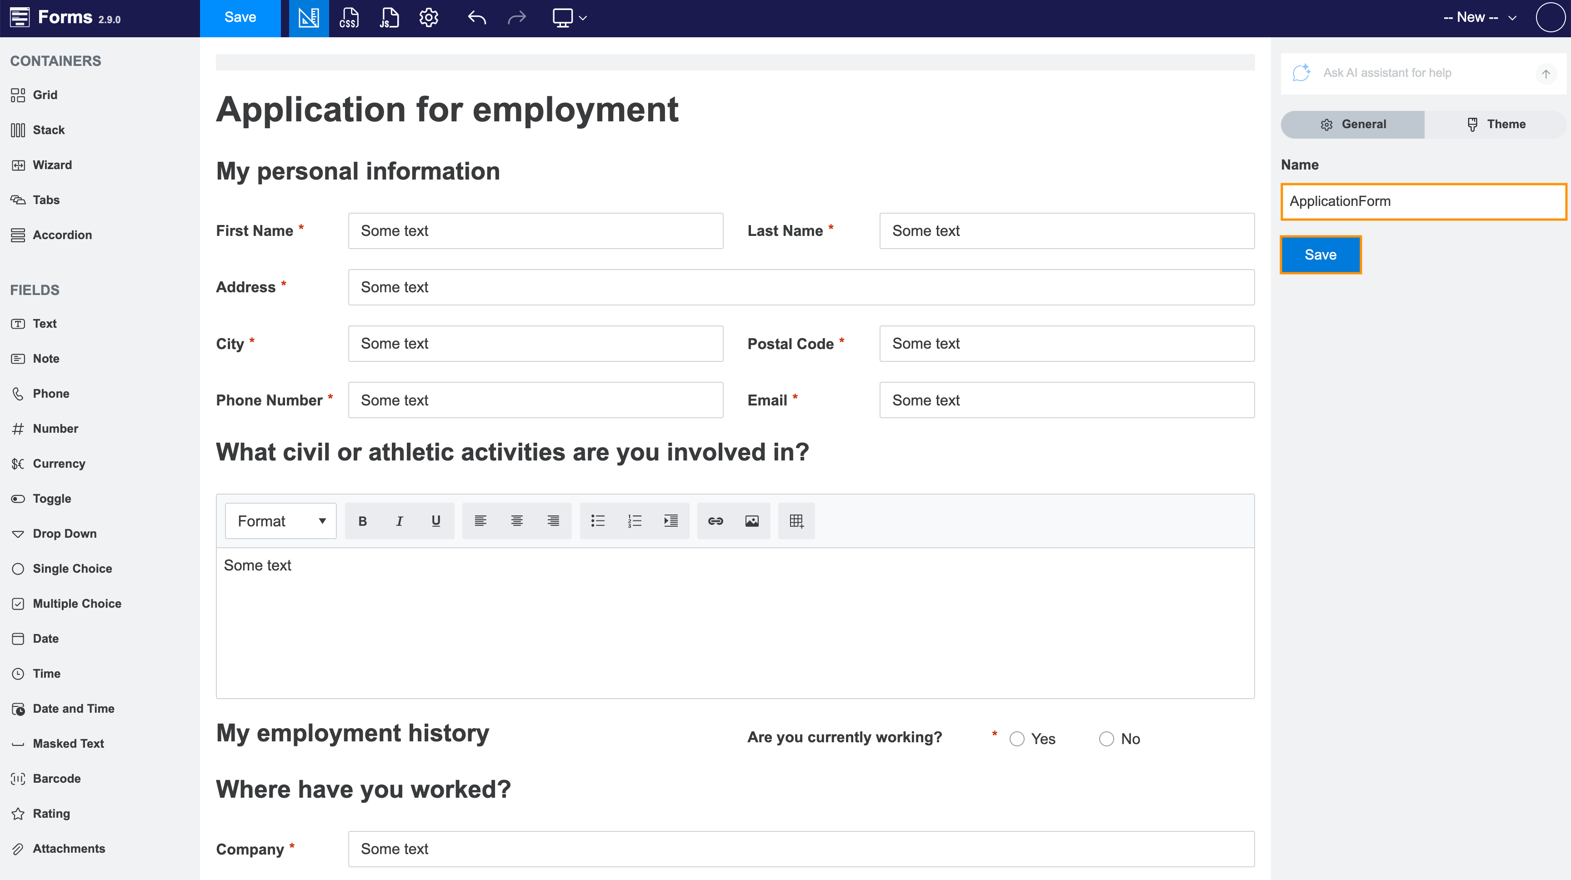Insert an image in editor

point(752,521)
